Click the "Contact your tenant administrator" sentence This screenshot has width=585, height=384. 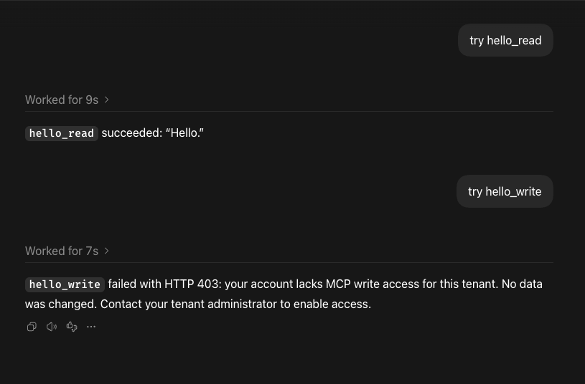pyautogui.click(x=189, y=304)
